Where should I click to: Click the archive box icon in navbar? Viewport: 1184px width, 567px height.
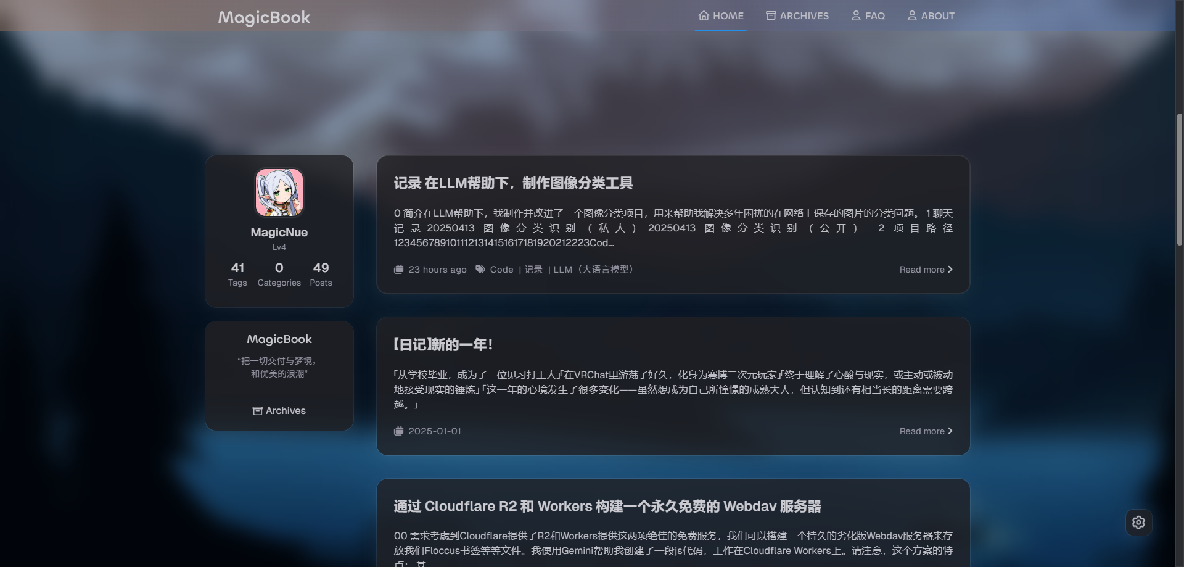point(771,15)
